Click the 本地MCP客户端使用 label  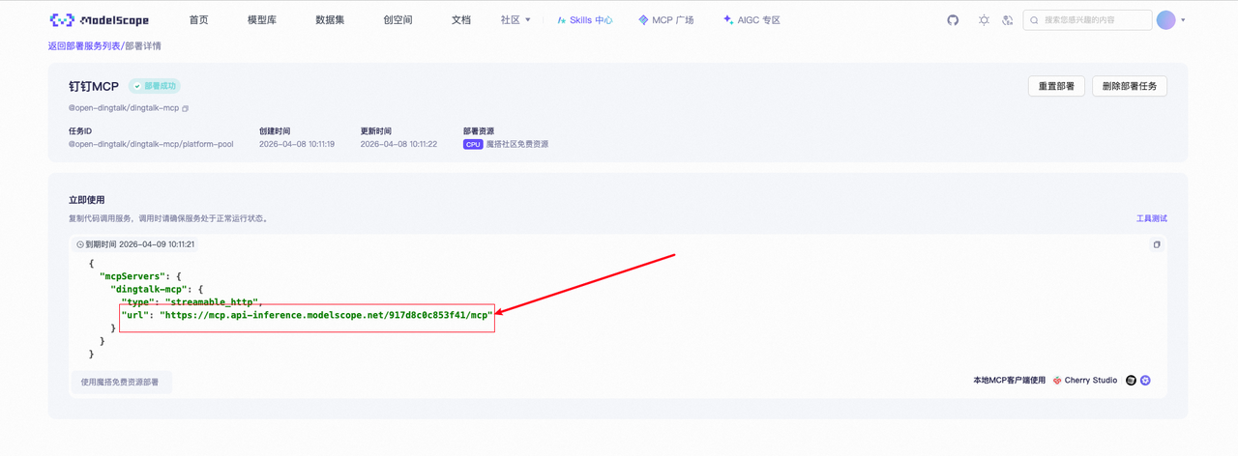pyautogui.click(x=1009, y=381)
